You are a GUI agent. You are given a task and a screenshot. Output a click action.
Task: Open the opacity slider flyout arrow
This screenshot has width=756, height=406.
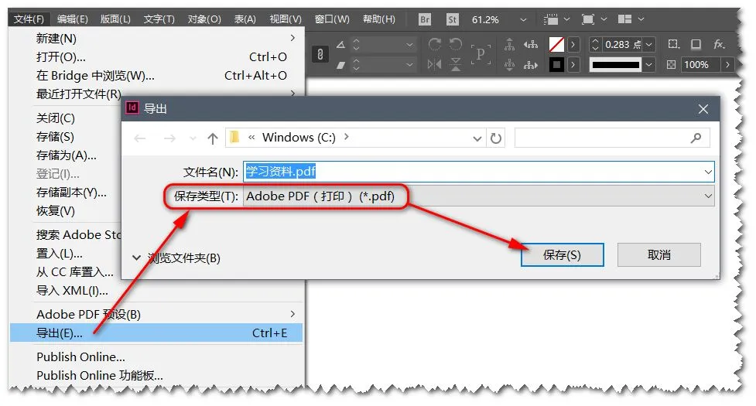click(x=727, y=64)
